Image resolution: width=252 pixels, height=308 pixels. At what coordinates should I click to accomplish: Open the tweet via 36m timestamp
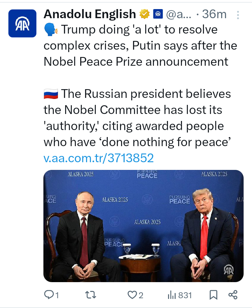point(214,14)
